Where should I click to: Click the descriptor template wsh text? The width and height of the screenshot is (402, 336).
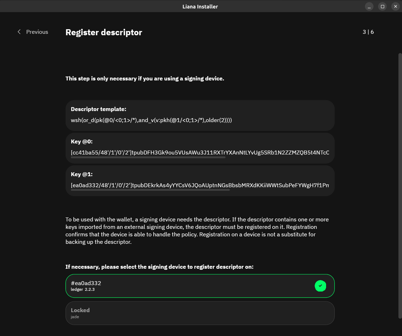coord(151,120)
